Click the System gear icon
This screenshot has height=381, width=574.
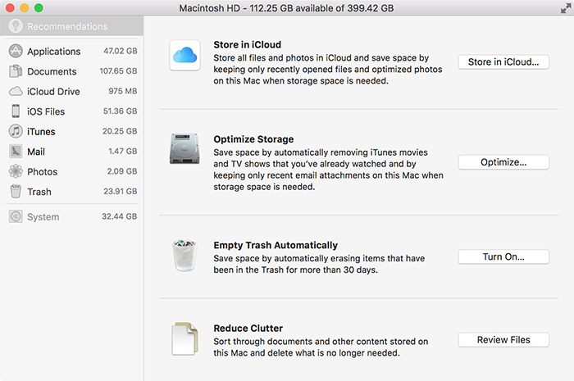(16, 216)
